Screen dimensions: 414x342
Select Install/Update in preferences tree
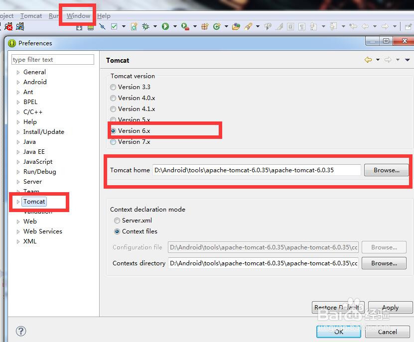(x=43, y=132)
